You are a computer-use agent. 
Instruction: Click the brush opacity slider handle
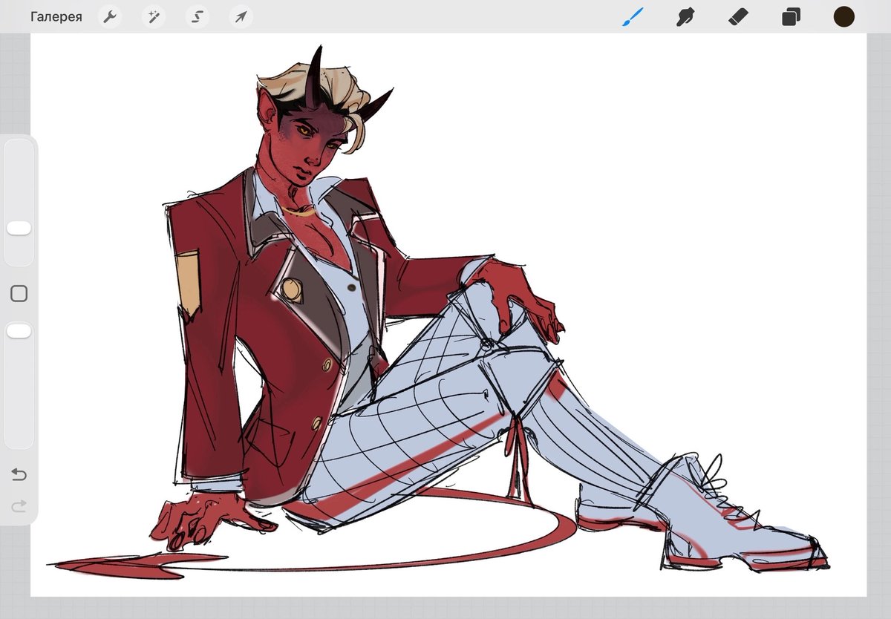pos(19,331)
